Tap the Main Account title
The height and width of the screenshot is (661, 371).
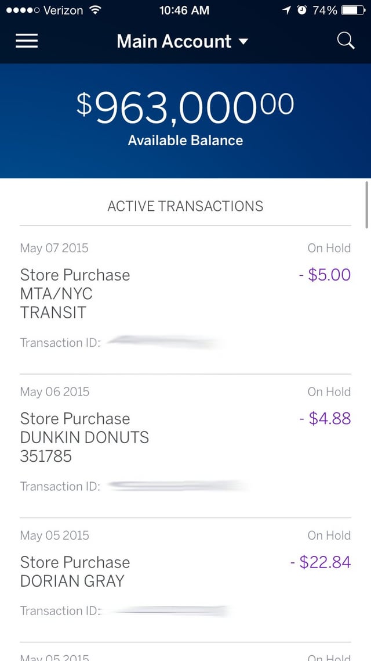tap(174, 41)
